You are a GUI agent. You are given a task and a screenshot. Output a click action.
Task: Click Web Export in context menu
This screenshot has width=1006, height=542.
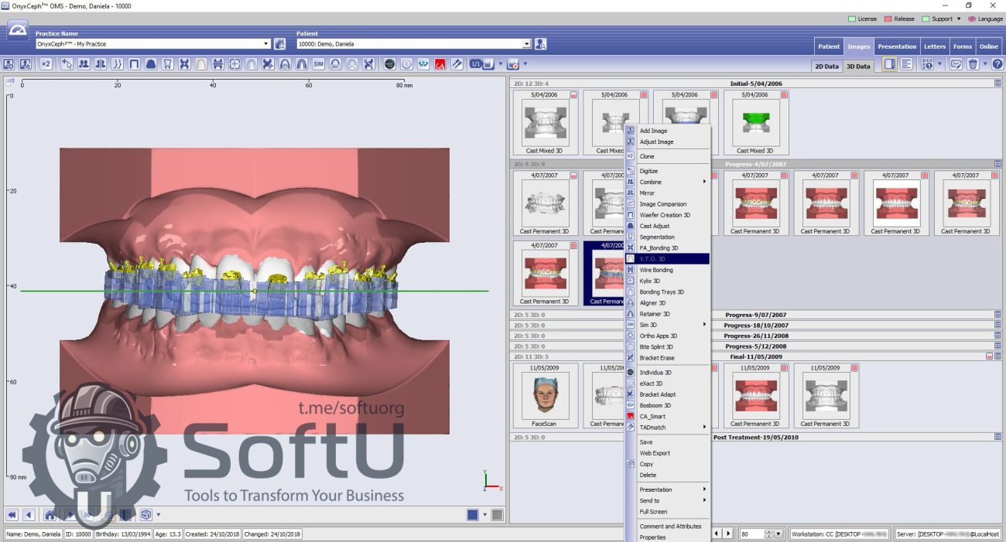pyautogui.click(x=667, y=453)
